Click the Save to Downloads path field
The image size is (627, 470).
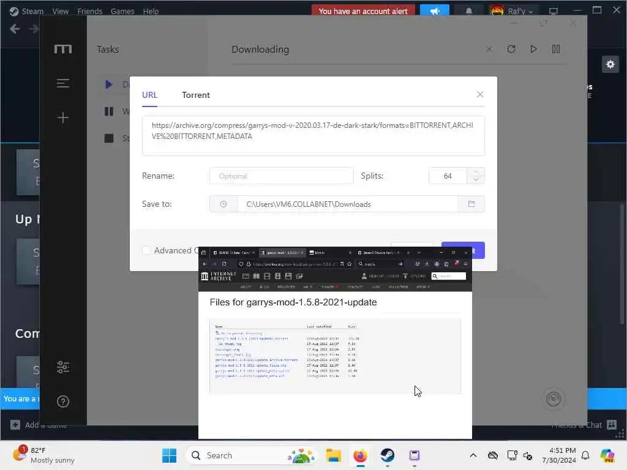click(x=348, y=204)
